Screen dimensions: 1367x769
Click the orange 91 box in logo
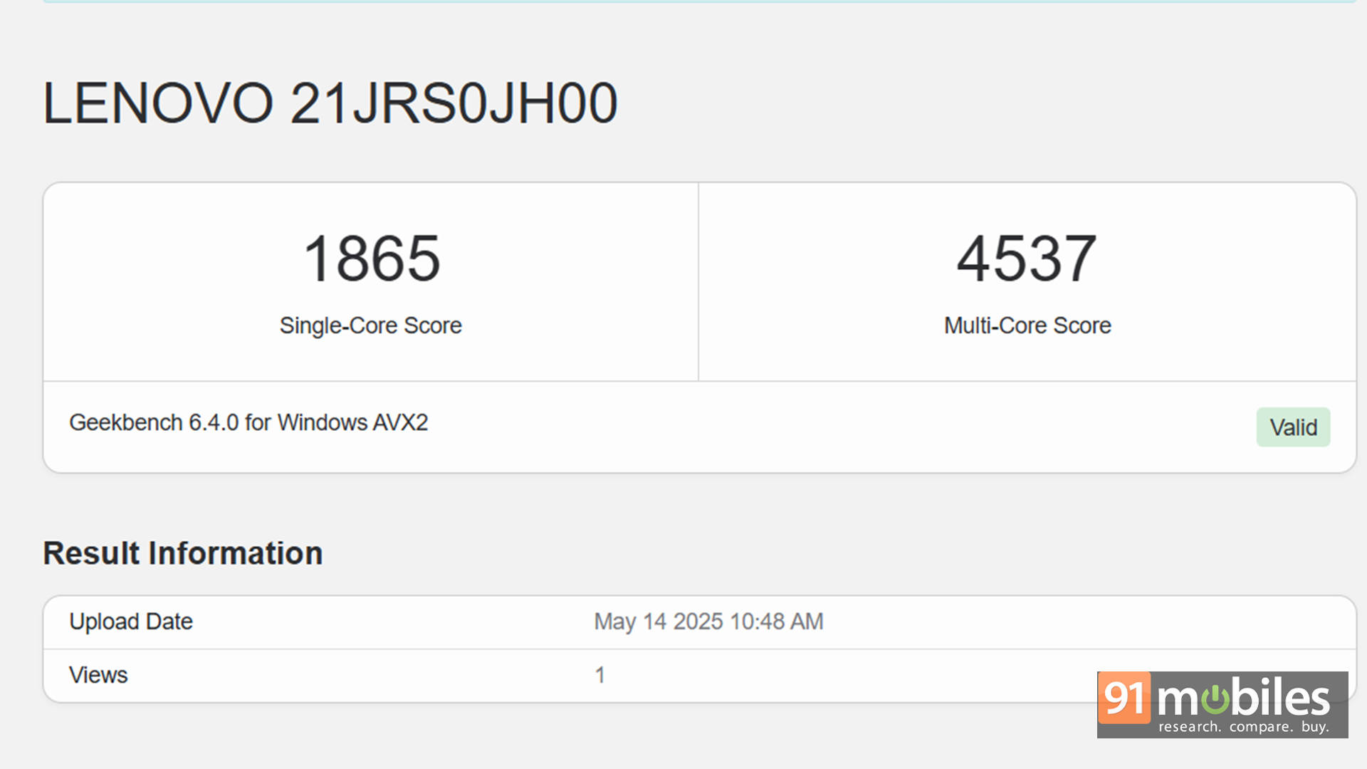point(1124,698)
